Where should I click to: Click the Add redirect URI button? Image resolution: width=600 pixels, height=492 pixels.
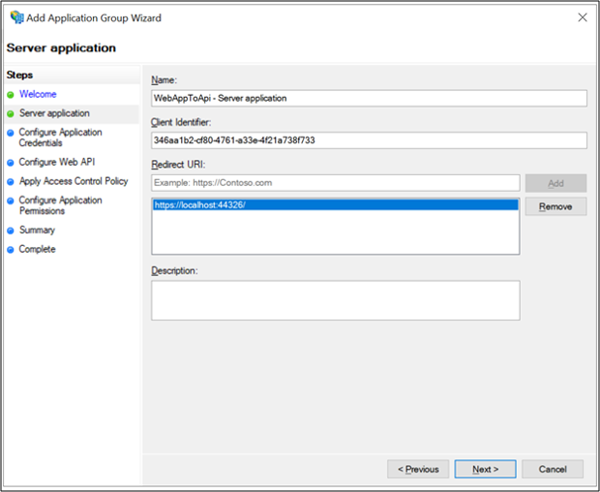point(555,183)
